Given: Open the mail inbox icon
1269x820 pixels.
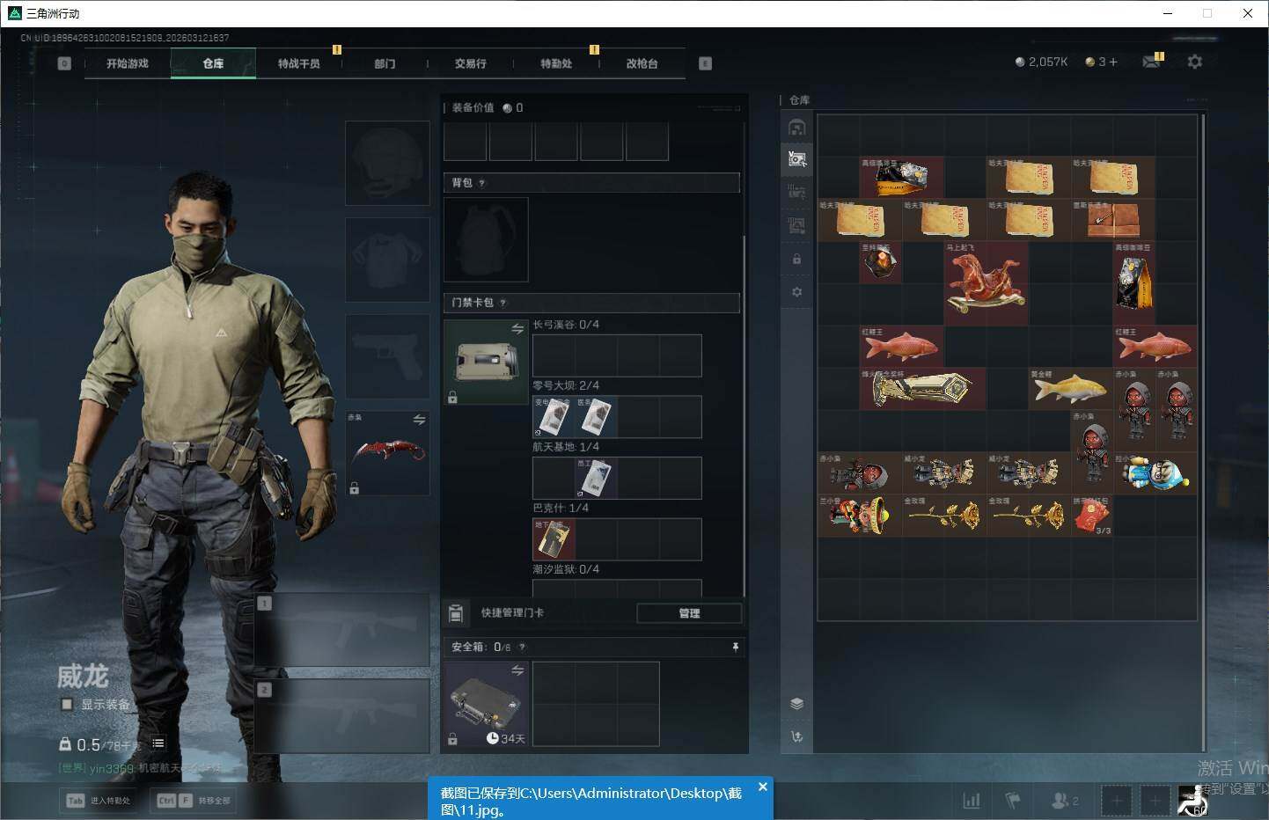Looking at the screenshot, I should pos(1151,62).
